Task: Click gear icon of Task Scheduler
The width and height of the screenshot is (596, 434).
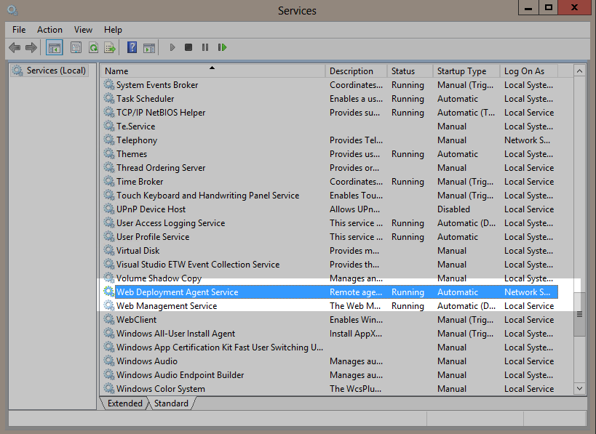Action: point(109,98)
